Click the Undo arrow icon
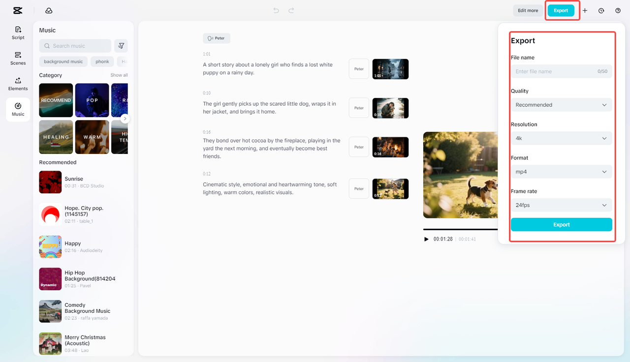Image resolution: width=630 pixels, height=362 pixels. (x=276, y=10)
